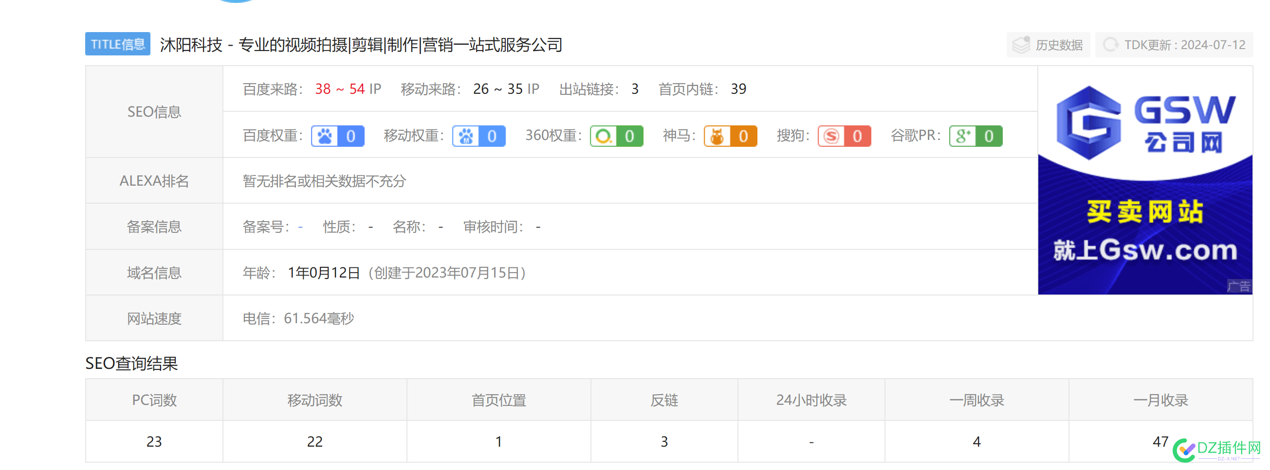Click 反链 value 3

(664, 441)
